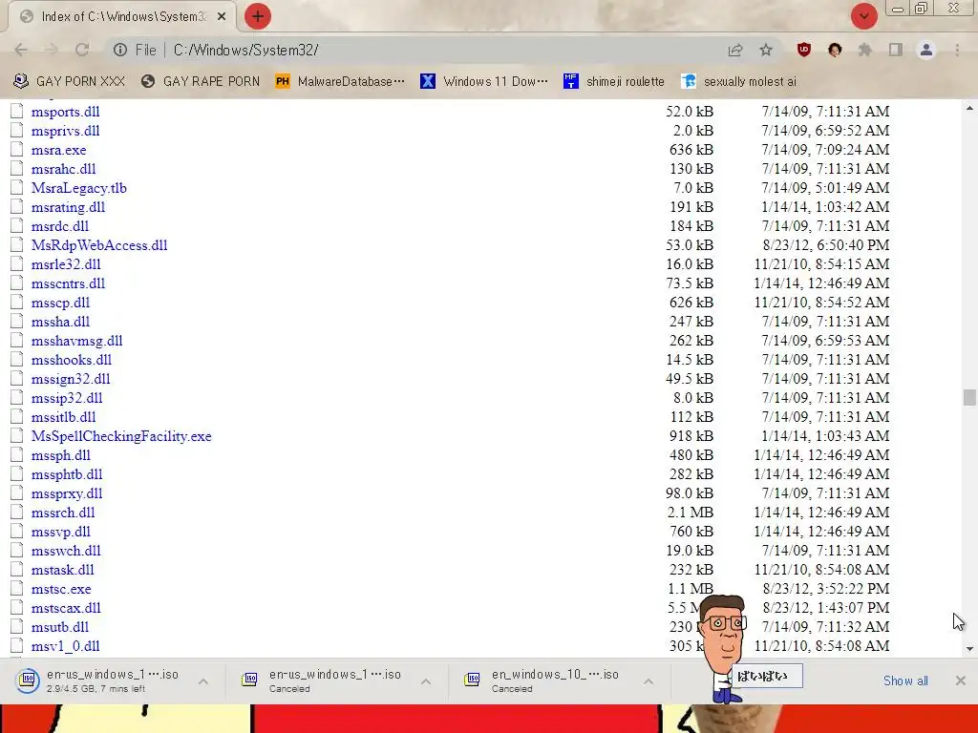978x733 pixels.
Task: Open the extensions puzzle icon
Action: click(x=865, y=50)
